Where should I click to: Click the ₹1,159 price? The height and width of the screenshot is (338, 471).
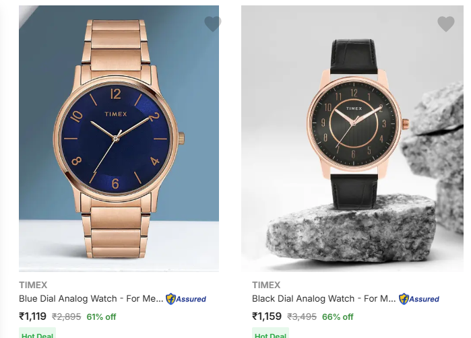pyautogui.click(x=267, y=316)
